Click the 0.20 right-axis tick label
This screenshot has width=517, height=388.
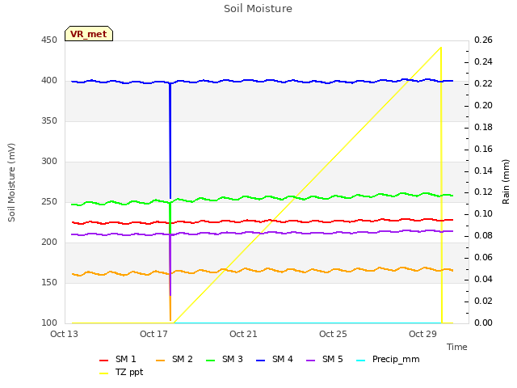point(483,106)
